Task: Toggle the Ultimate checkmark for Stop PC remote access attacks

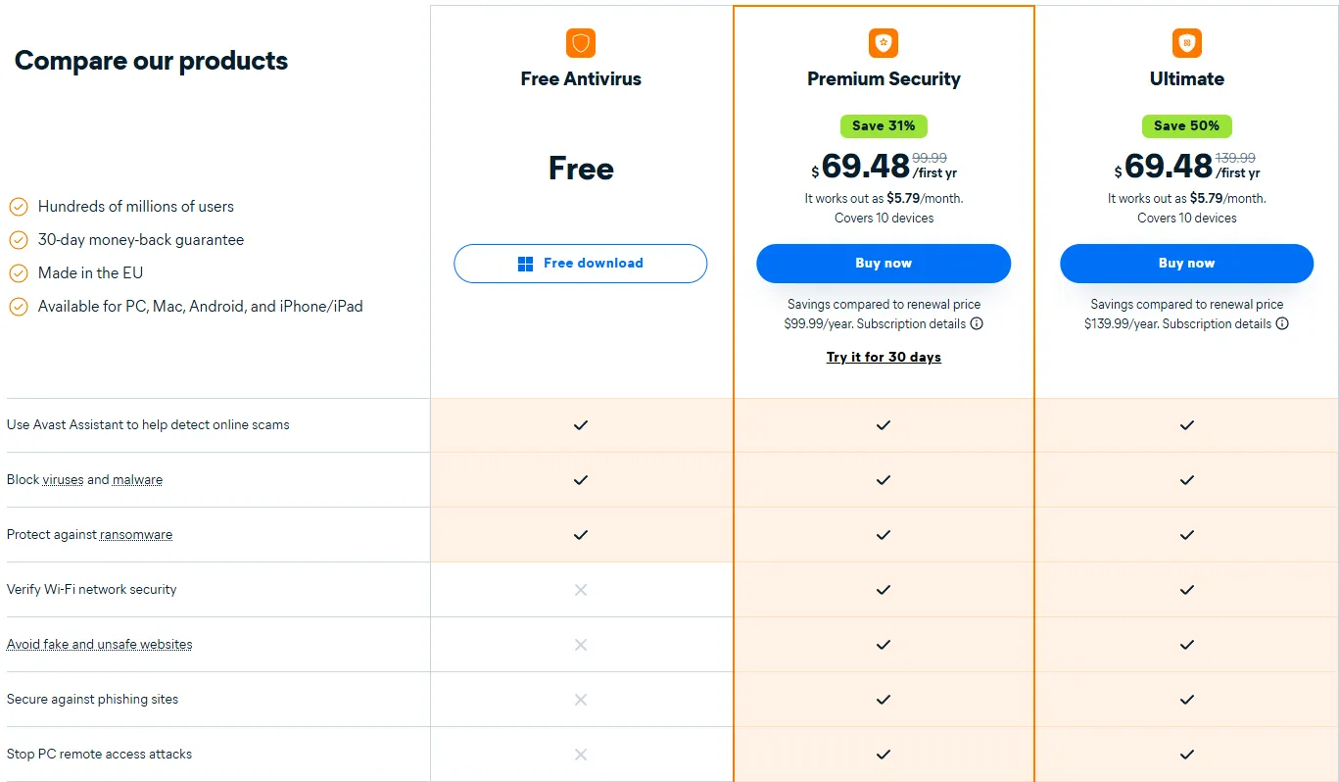Action: (x=1186, y=754)
